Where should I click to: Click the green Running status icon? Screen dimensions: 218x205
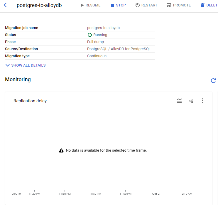coord(90,35)
